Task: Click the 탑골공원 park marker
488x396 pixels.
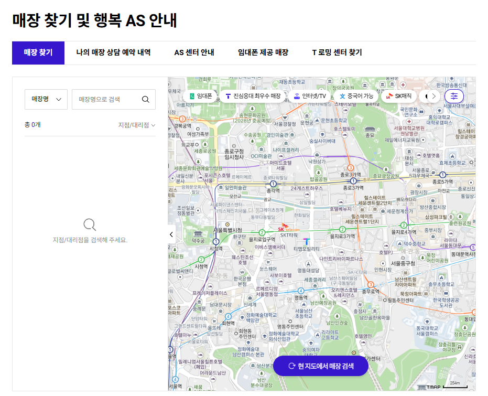Action: pyautogui.click(x=318, y=173)
